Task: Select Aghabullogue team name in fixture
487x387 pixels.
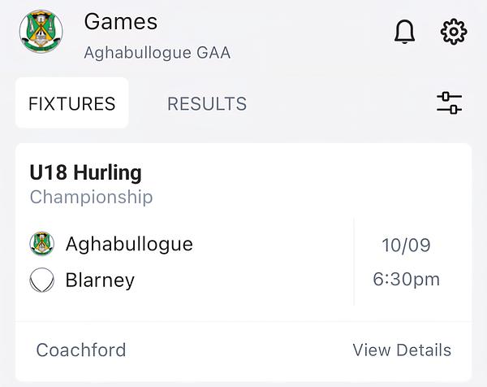Action: point(129,244)
